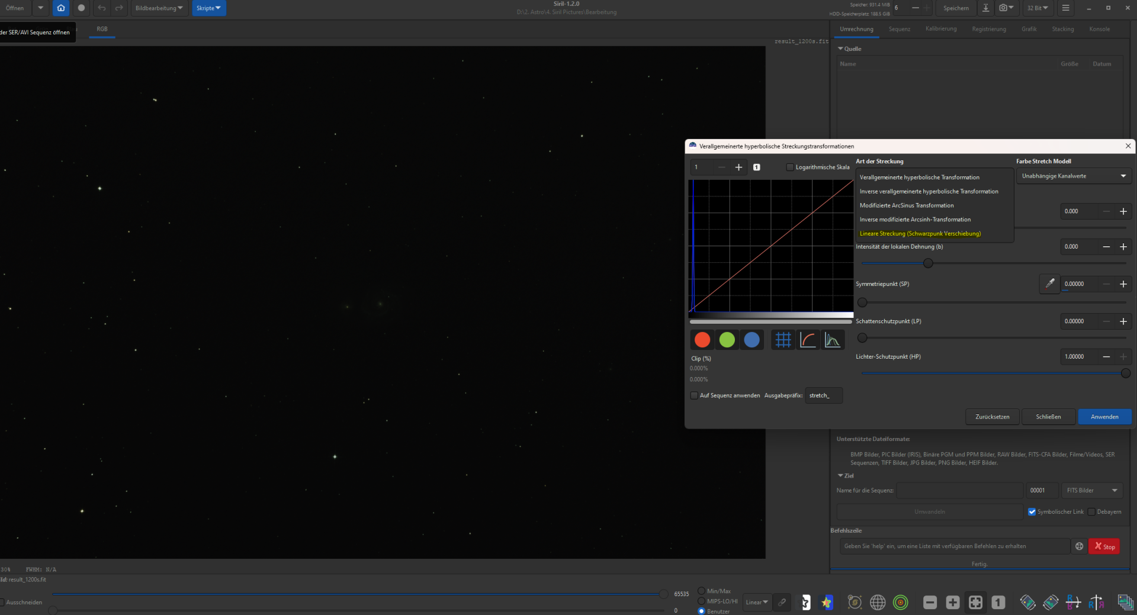Select the Min/Max display radio button
This screenshot has width=1137, height=615.
[x=702, y=591]
